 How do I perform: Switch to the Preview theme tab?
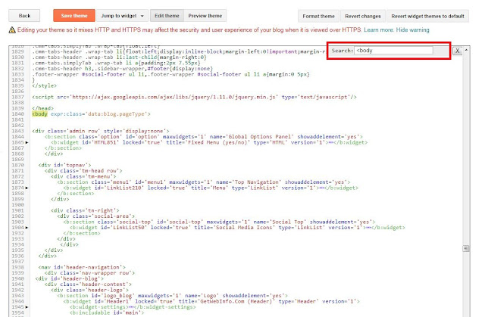point(205,16)
